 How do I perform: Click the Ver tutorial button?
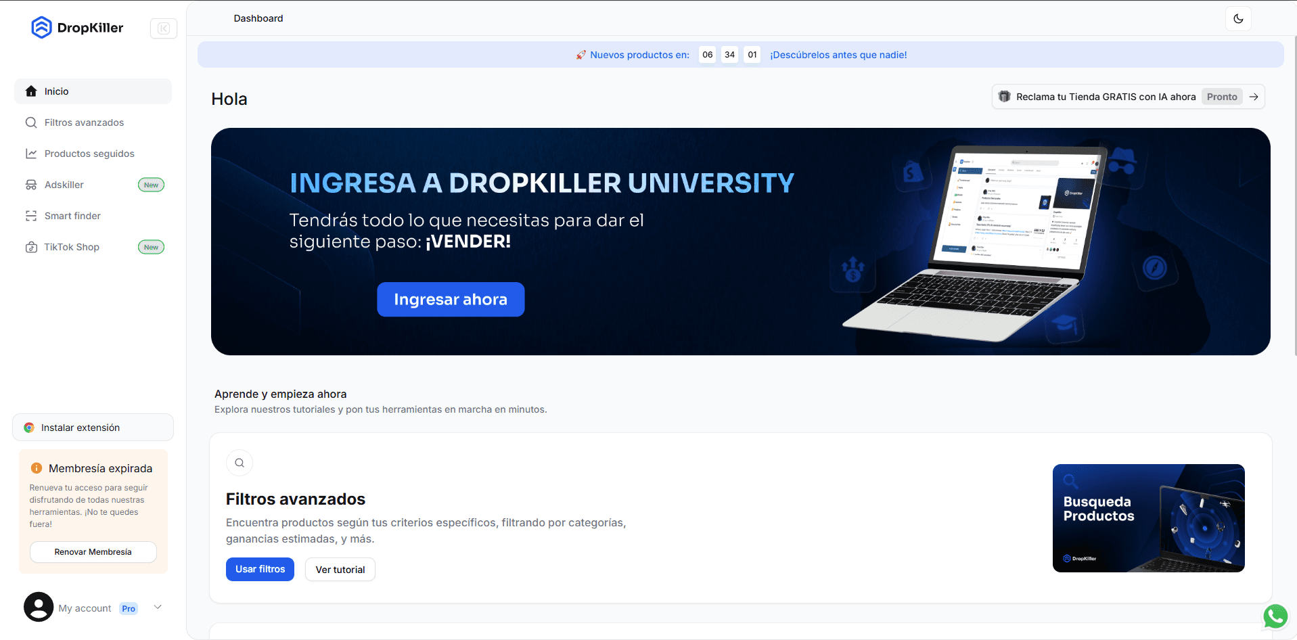point(340,570)
